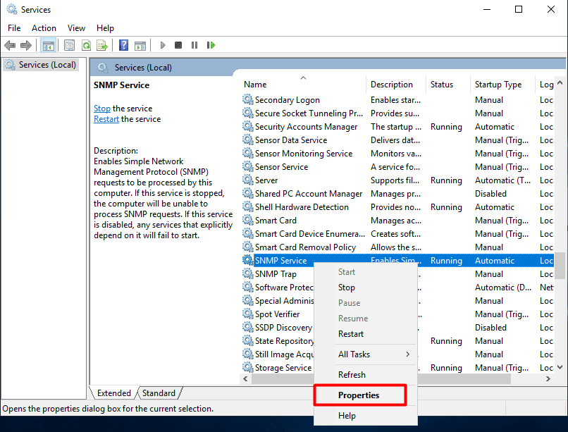Choose Properties in the context menu
Viewport: 568px width, 432px height.
(366, 395)
